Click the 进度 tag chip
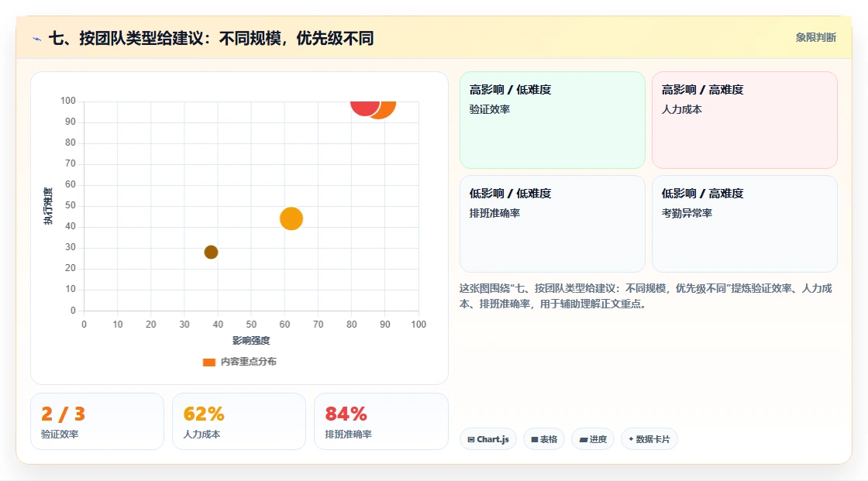 pyautogui.click(x=593, y=439)
